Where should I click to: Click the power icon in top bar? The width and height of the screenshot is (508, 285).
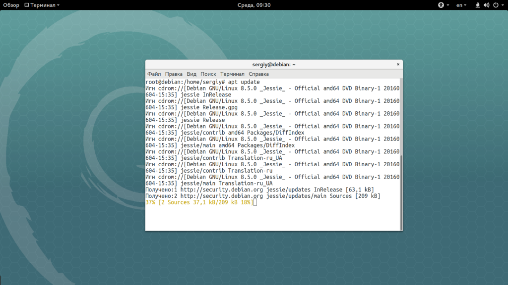(x=495, y=5)
